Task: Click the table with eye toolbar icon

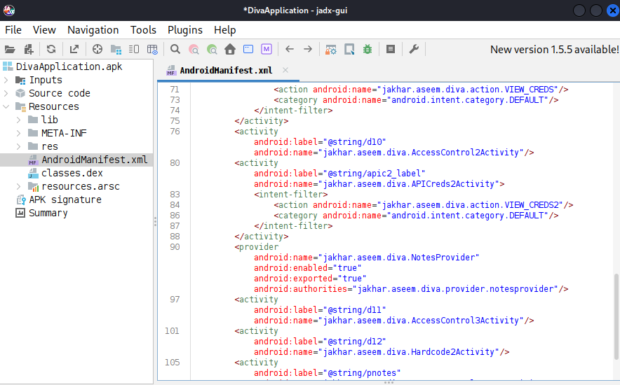Action: [x=152, y=49]
